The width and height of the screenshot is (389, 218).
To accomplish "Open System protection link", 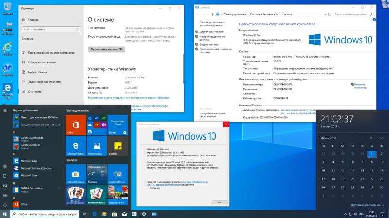I will coord(209,45).
